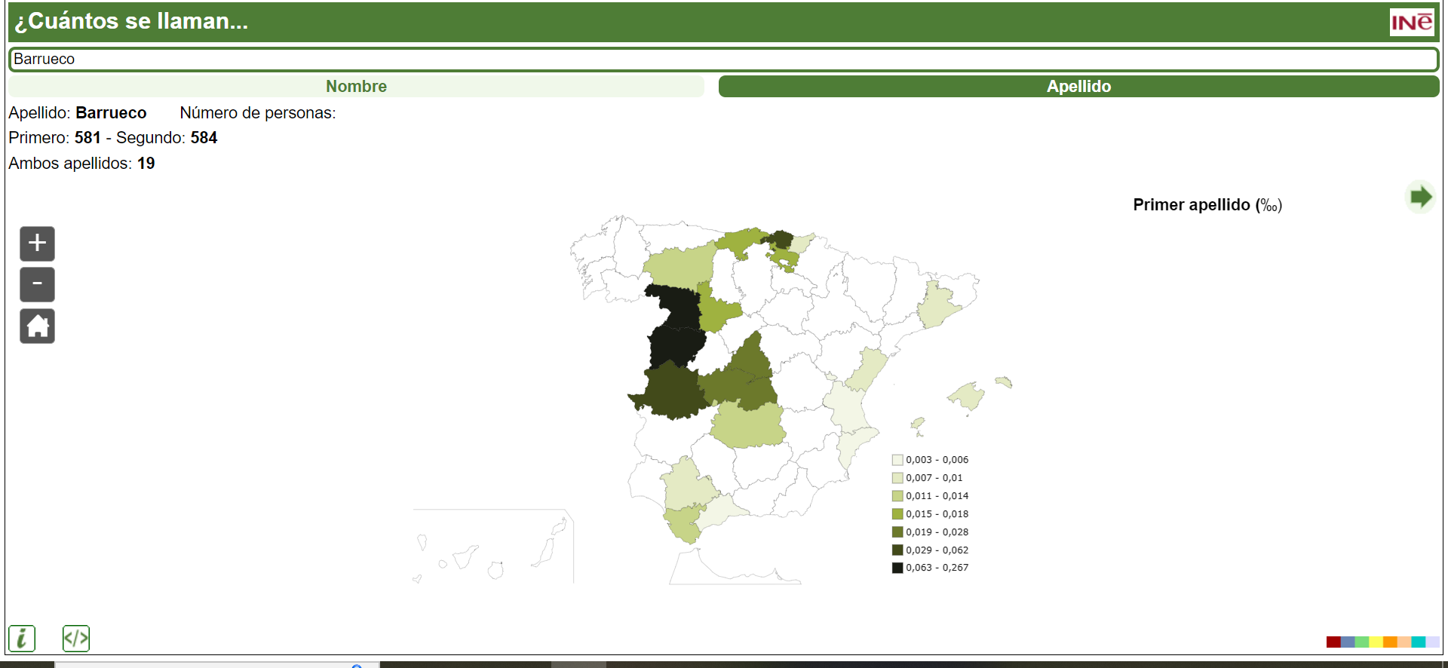Click the INE logo
Image resolution: width=1448 pixels, height=668 pixels.
1411,22
